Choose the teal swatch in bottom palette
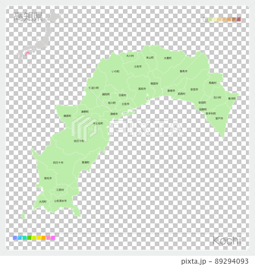Image resolution: width=255 pixels, height=266 pixels. point(24,238)
